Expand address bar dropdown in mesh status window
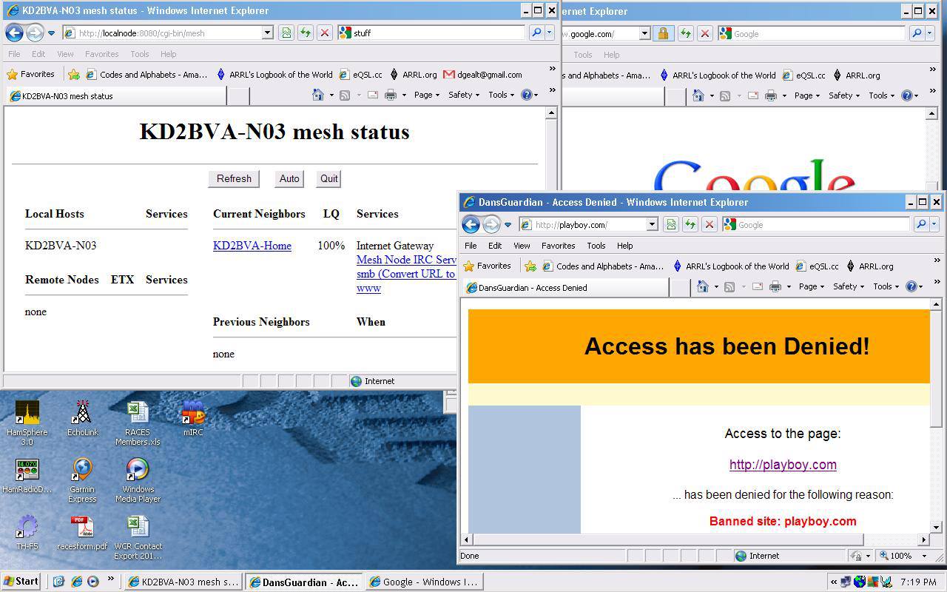Screen dimensions: 947x592 [268, 33]
